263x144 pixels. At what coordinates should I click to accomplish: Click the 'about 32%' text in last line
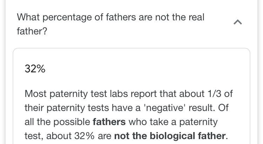pos(70,136)
